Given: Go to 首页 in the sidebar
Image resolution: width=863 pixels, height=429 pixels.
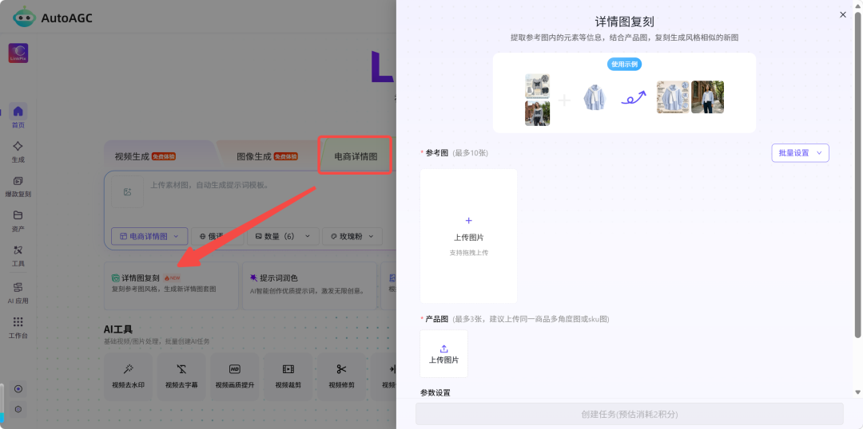Looking at the screenshot, I should pos(18,116).
